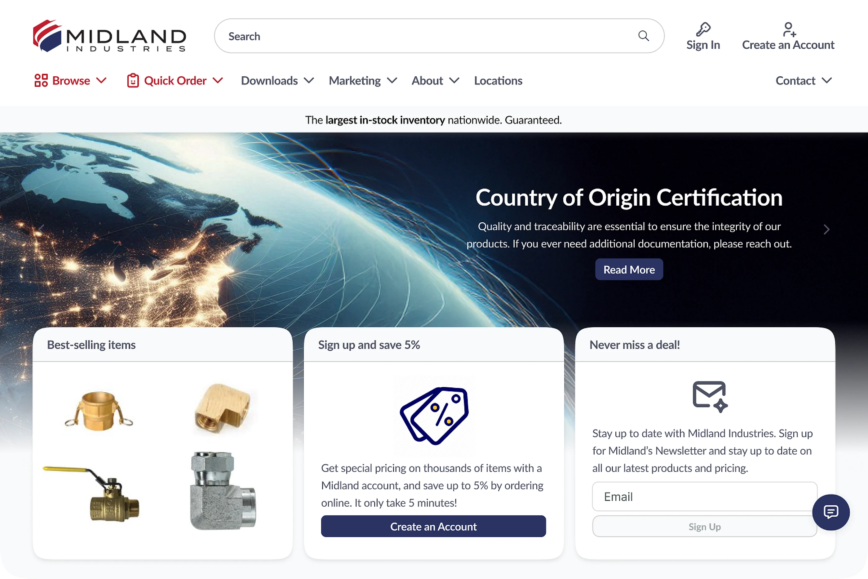Click the newsletter Sign Up button

705,526
